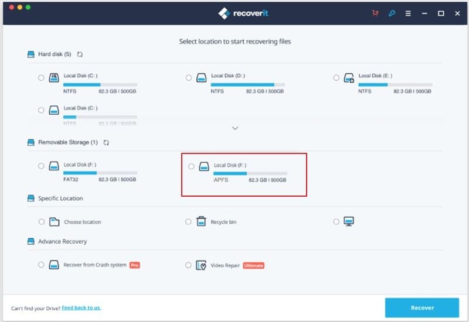The height and width of the screenshot is (322, 469).
Task: Select the Local Disk (D:) radio button
Action: coord(188,78)
